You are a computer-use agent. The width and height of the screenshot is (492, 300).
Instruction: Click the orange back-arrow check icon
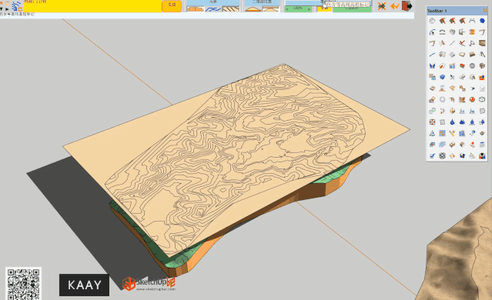click(394, 6)
